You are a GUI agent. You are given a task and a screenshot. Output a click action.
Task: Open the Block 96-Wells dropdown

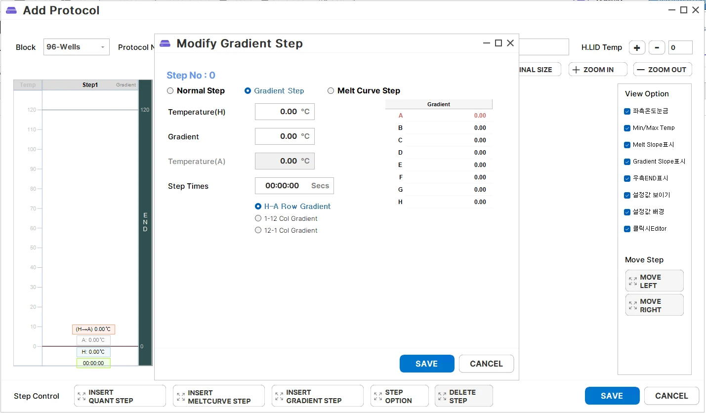click(x=77, y=47)
